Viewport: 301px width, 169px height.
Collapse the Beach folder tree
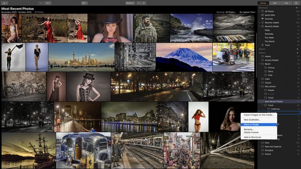260,64
